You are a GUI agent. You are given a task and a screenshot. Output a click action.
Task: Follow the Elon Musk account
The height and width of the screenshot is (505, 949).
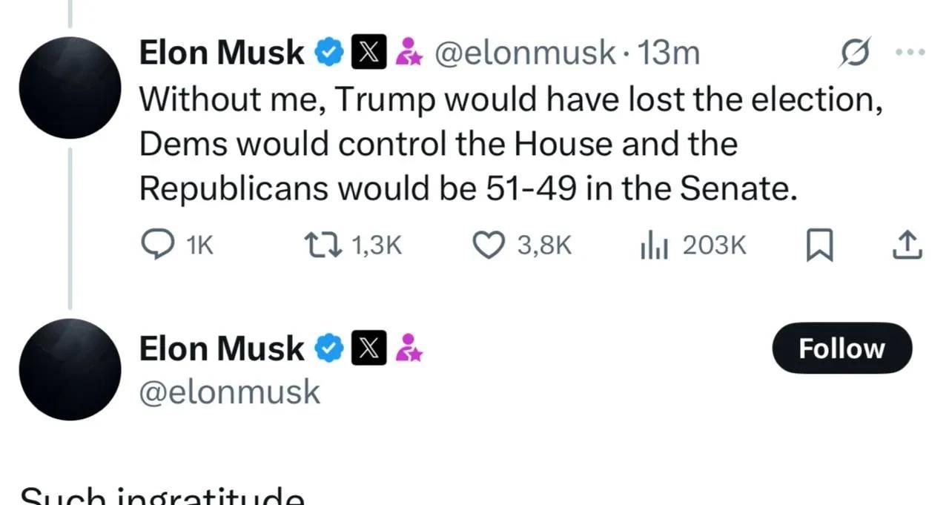(x=842, y=348)
